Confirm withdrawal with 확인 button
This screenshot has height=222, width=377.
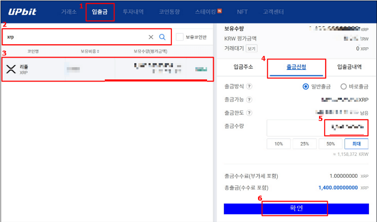[296, 209]
